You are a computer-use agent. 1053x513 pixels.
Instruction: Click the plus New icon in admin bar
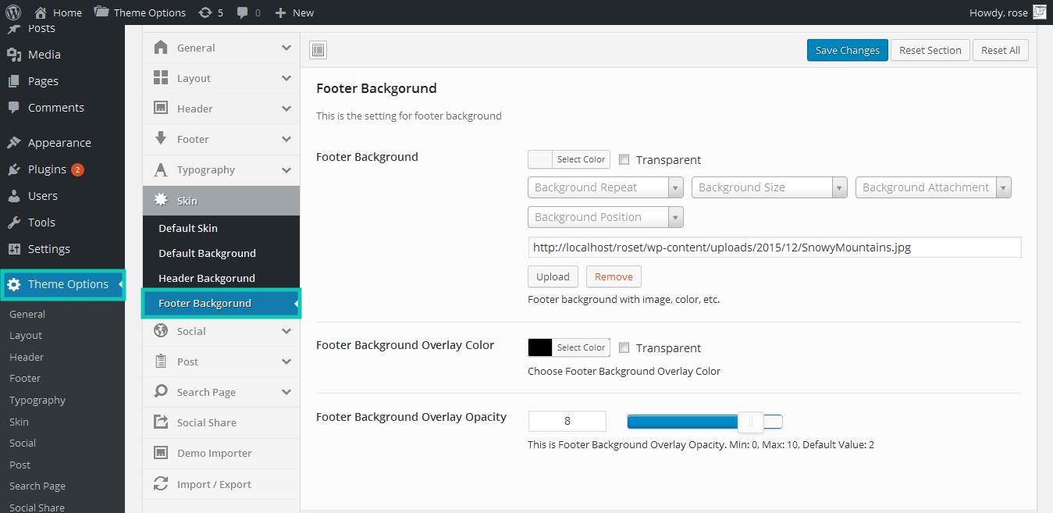(x=281, y=12)
